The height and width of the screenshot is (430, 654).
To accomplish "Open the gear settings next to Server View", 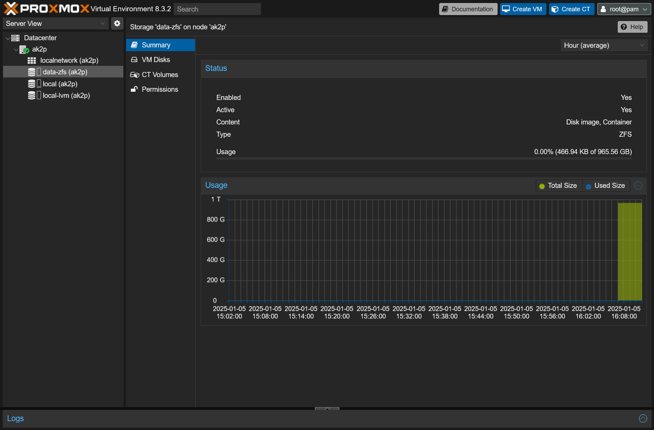I will (117, 24).
